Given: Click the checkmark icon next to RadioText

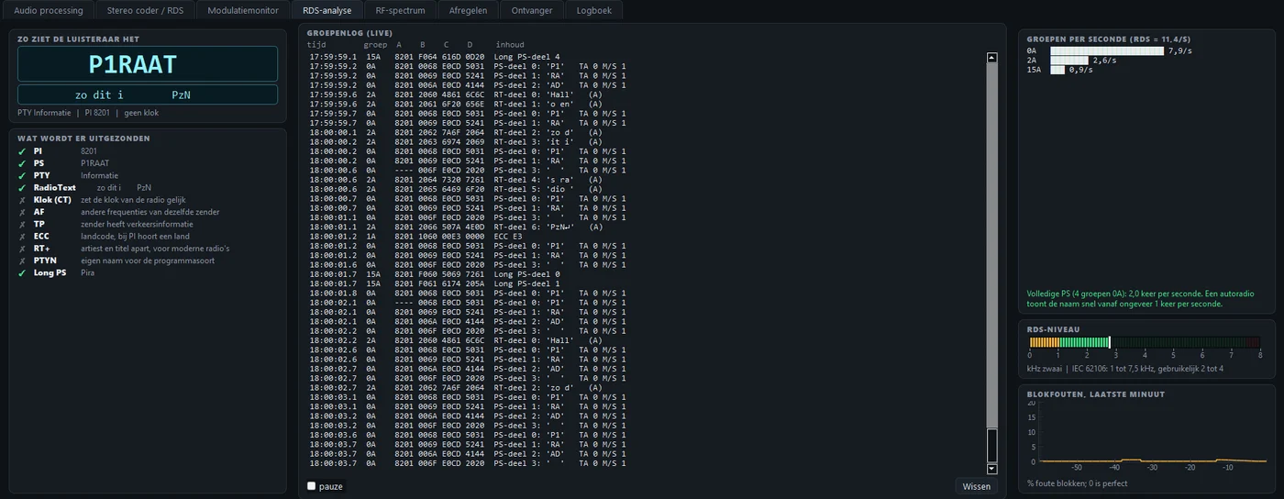Looking at the screenshot, I should coord(23,187).
